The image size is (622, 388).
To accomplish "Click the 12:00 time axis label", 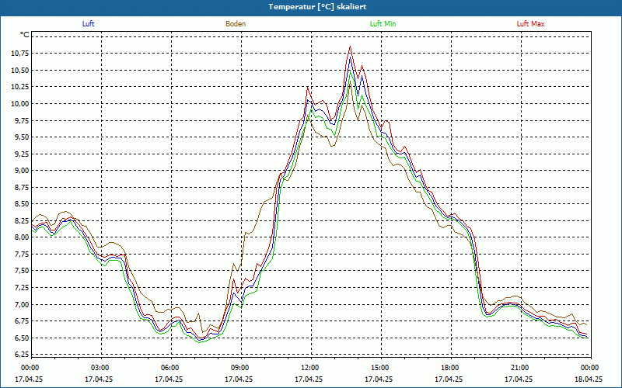I will click(311, 368).
